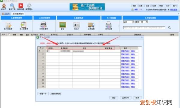Click the 删除 link in row 7
Viewport: 180px width, 108px height.
click(x=133, y=70)
